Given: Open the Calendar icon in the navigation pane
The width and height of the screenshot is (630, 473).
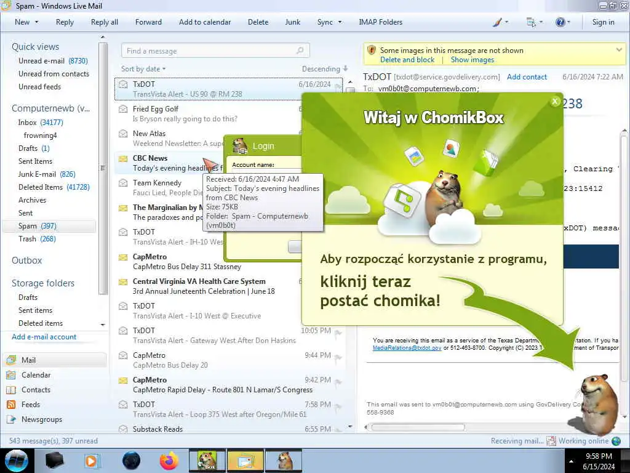Looking at the screenshot, I should 11,375.
